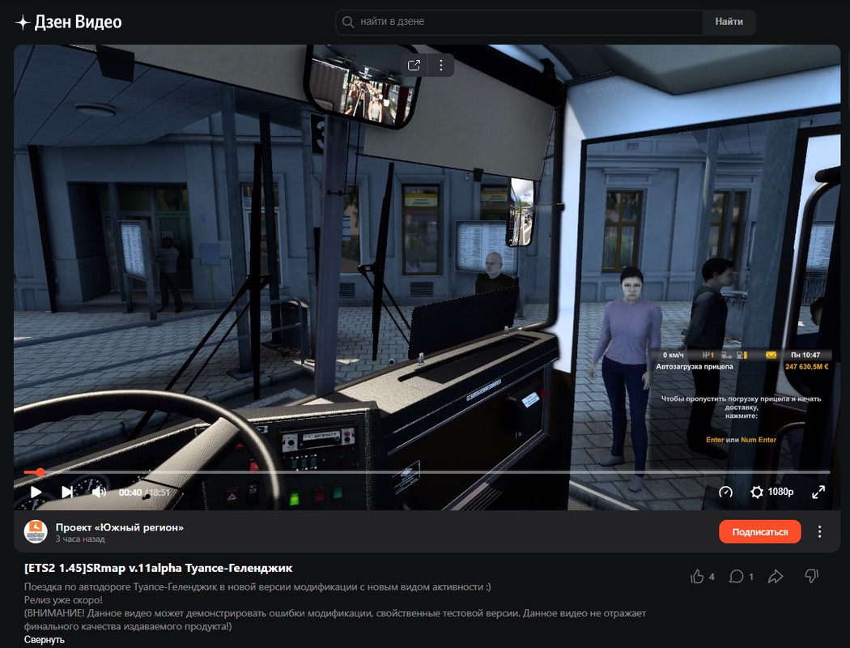The image size is (850, 648).
Task: Seek on the video timeline bar
Action: (x=427, y=472)
